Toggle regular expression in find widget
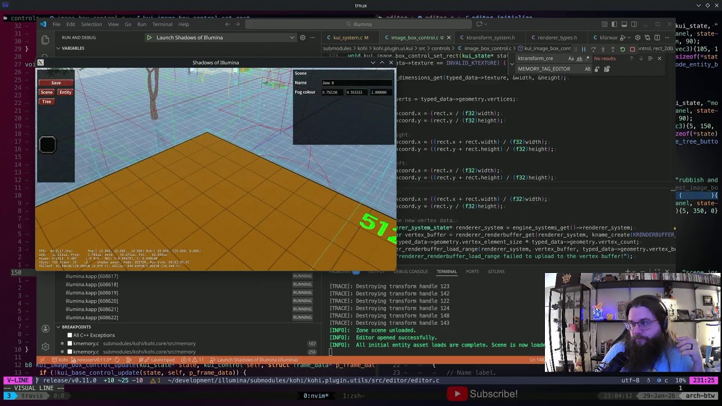 588,59
